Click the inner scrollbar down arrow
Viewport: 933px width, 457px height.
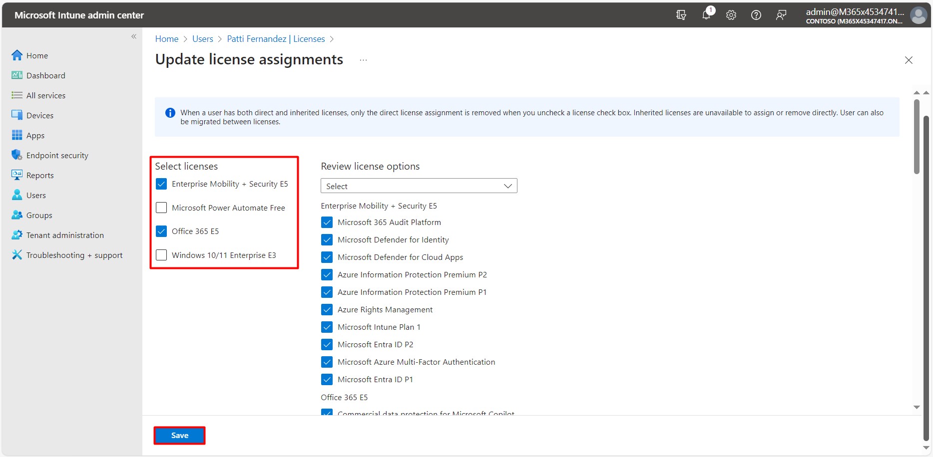point(917,408)
